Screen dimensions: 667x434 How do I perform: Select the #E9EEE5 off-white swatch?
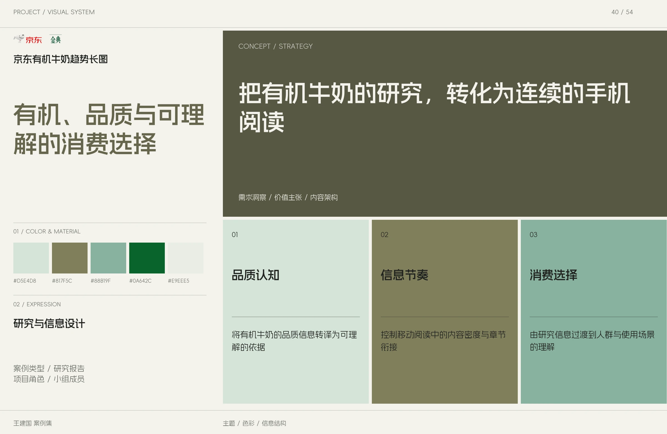(186, 258)
